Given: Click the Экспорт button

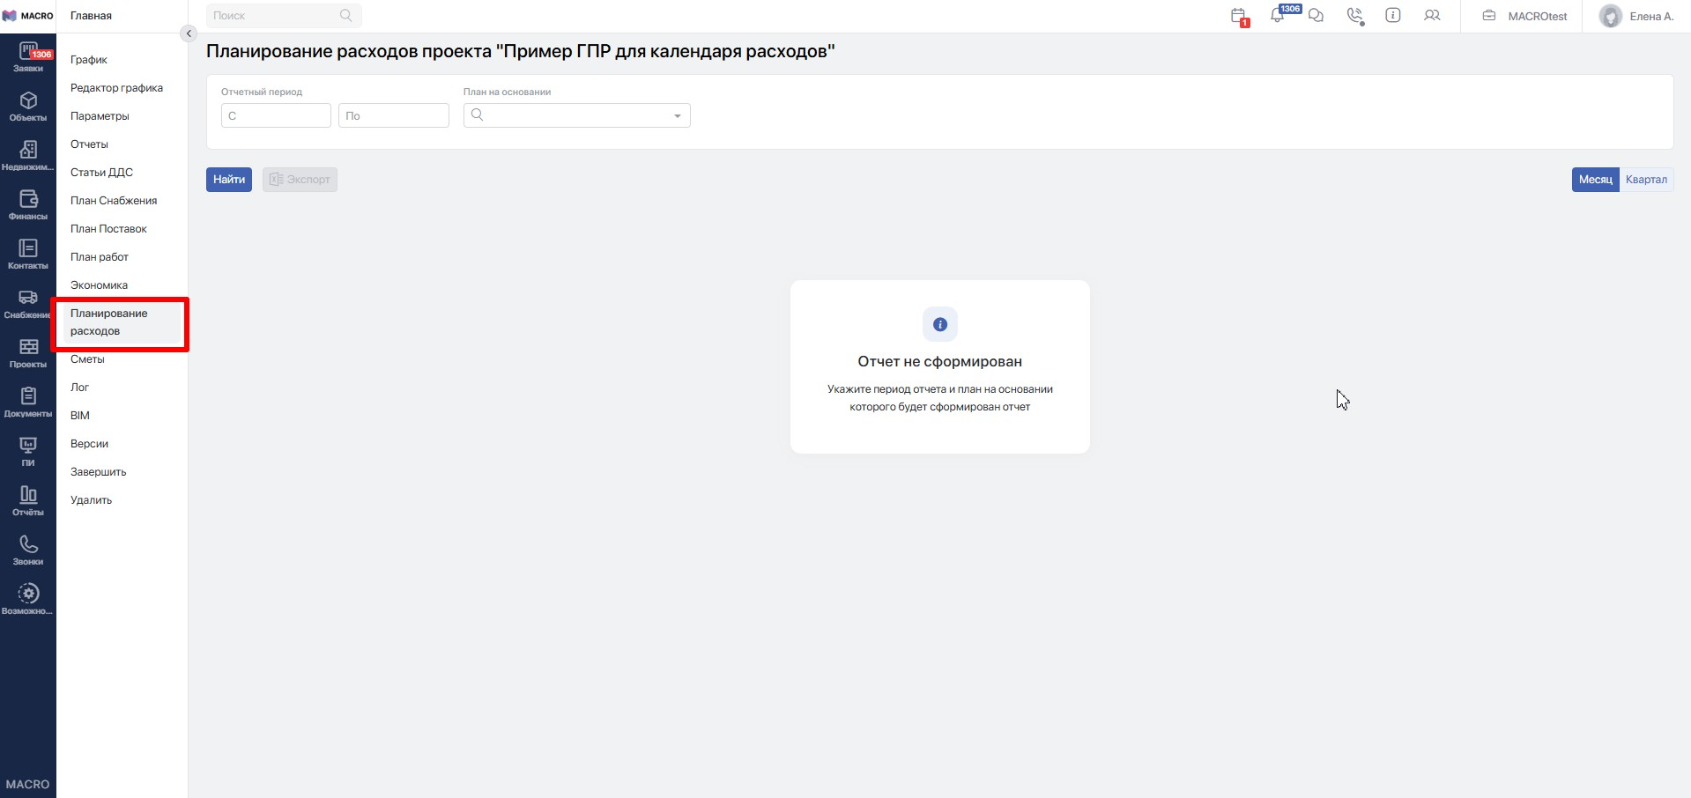Looking at the screenshot, I should pyautogui.click(x=300, y=180).
